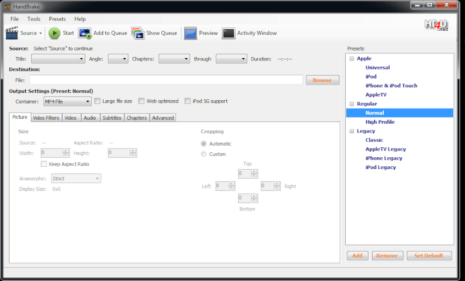Enable the Web optimized checkbox
The width and height of the screenshot is (465, 281).
coord(141,101)
